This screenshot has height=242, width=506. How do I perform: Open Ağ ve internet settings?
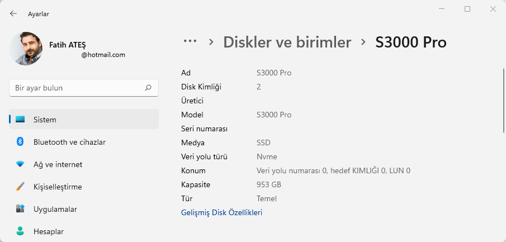pyautogui.click(x=84, y=164)
